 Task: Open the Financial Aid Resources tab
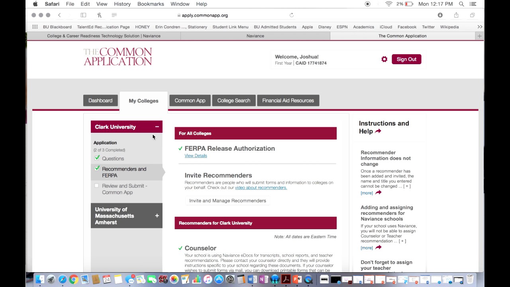[288, 100]
